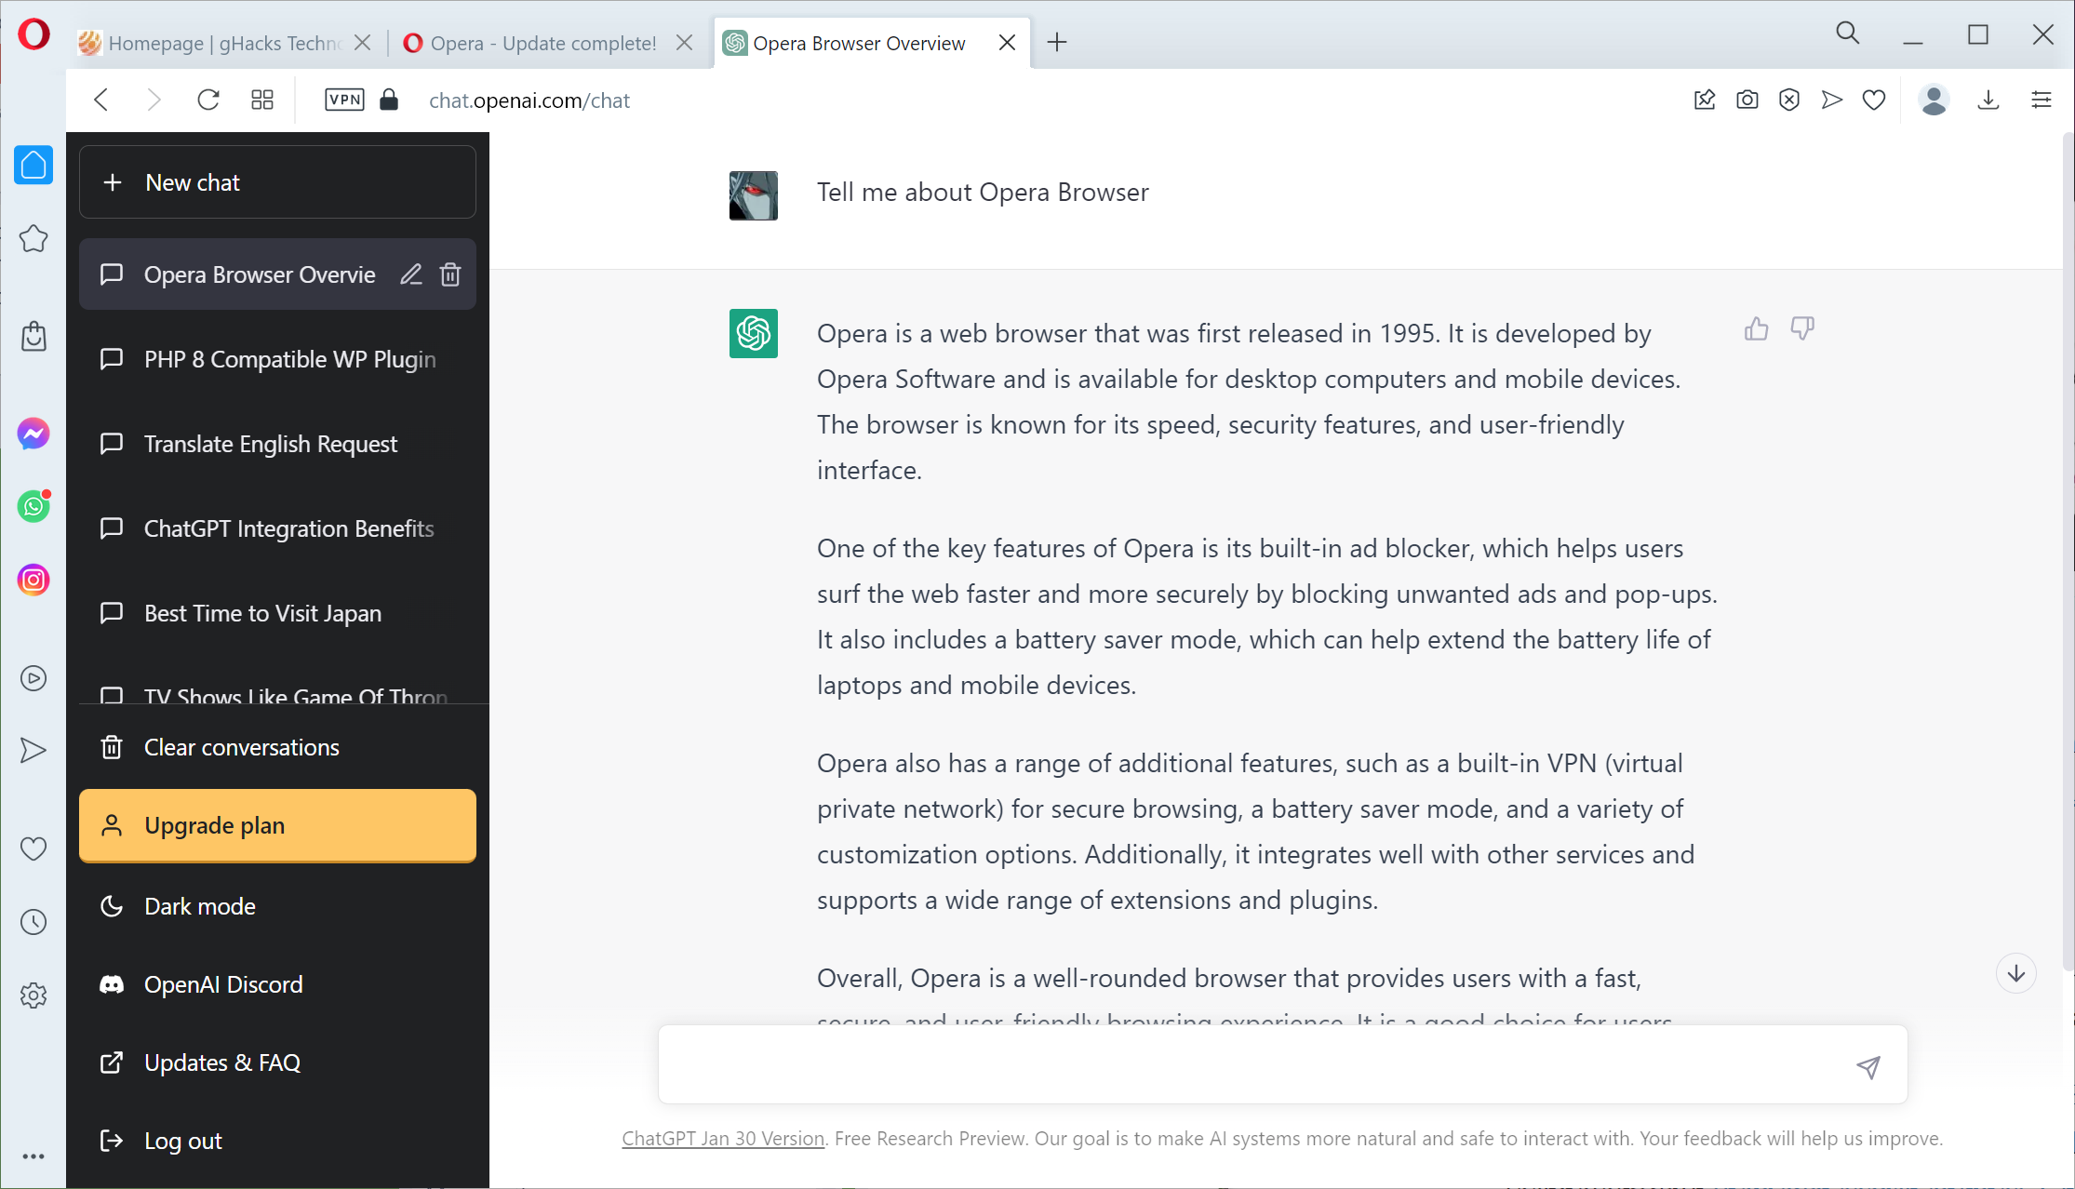Click thumbs up on ChatGPT response
Image resolution: width=2075 pixels, height=1189 pixels.
tap(1756, 329)
